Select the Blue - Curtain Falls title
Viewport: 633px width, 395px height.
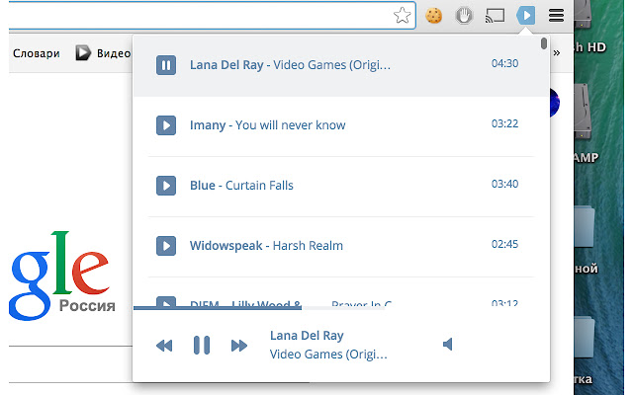click(241, 186)
